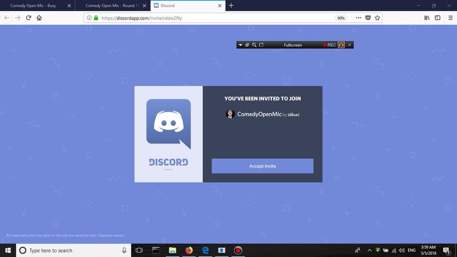This screenshot has width=457, height=257.
Task: Open the Command Prompt taskbar icon
Action: tap(156, 250)
